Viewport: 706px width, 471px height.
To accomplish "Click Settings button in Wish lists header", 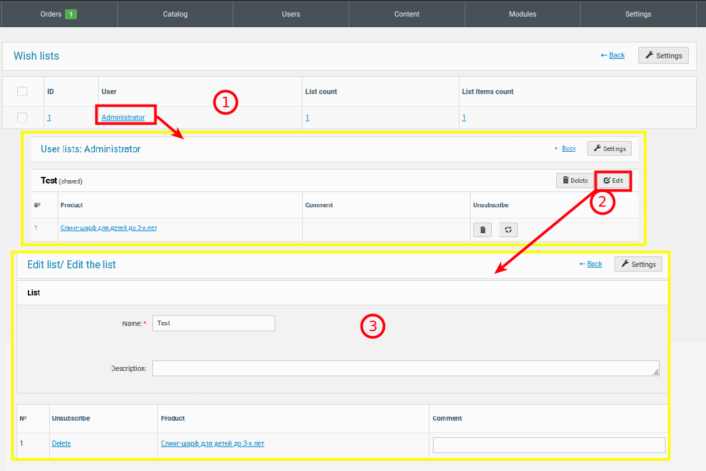I will point(663,56).
